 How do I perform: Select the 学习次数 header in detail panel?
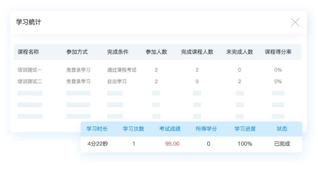pos(134,129)
